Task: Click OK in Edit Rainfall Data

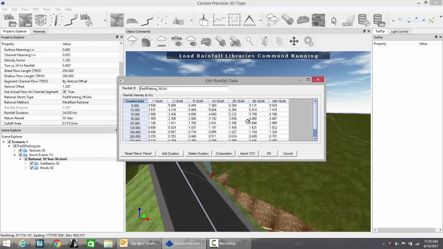Action: (269, 154)
